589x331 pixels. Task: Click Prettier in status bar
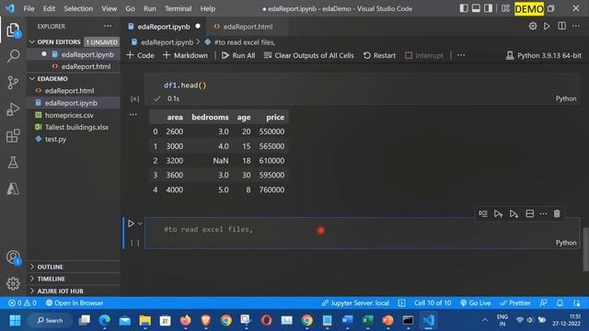pyautogui.click(x=515, y=302)
